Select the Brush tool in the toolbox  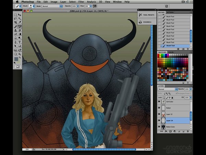tap(20, 27)
